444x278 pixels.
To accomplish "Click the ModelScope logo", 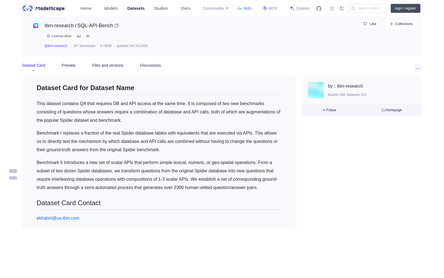I will 44,8.
